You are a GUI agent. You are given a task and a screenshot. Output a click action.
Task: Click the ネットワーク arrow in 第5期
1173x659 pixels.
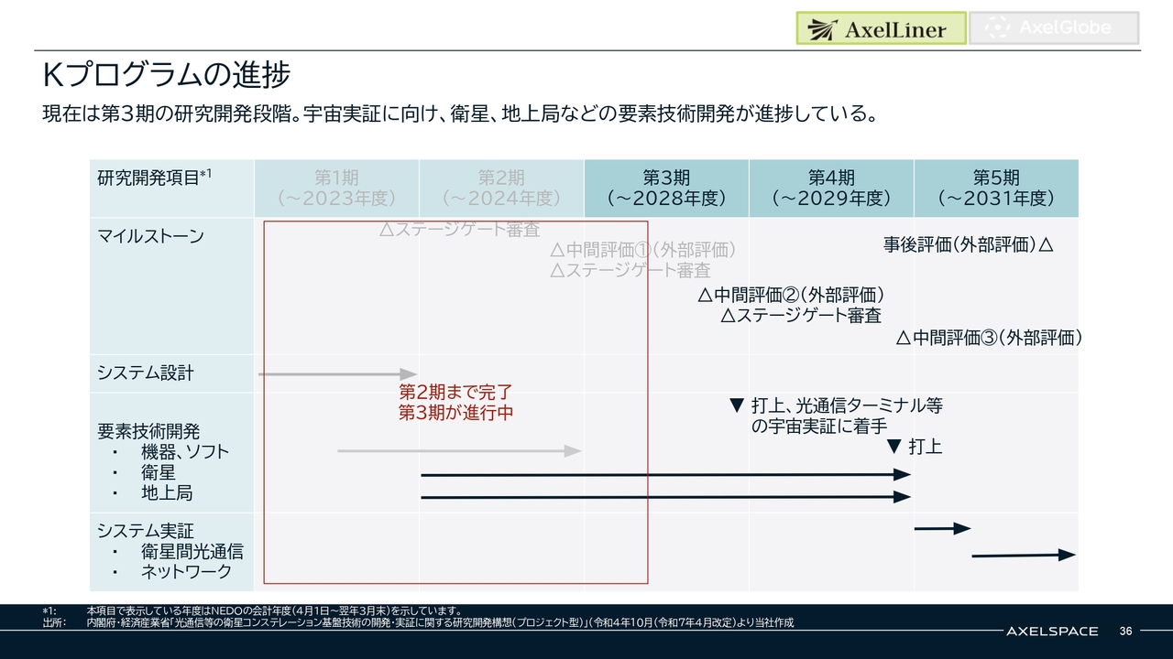(1023, 555)
